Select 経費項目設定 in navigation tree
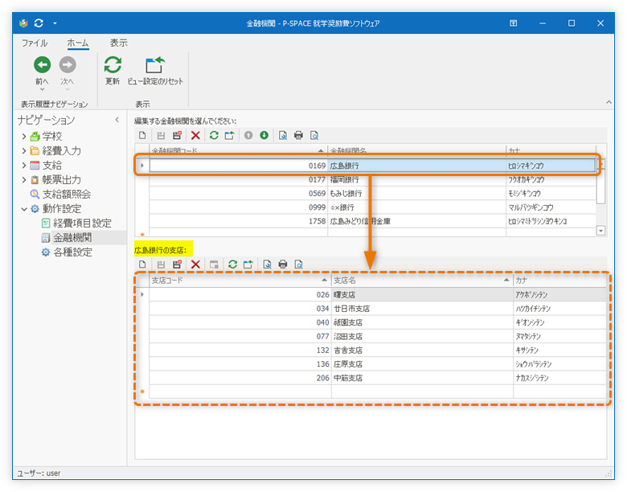This screenshot has width=627, height=492. pyautogui.click(x=82, y=223)
